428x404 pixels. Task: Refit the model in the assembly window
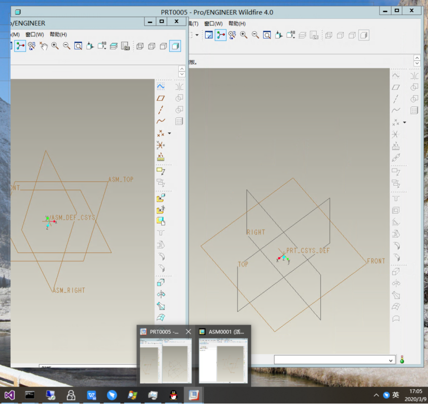coord(78,46)
